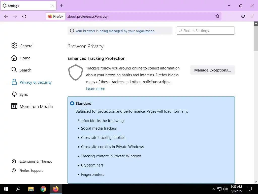Screen dimensions: 258x194
Task: Click the Social media trackers list item
Action: tap(99, 128)
